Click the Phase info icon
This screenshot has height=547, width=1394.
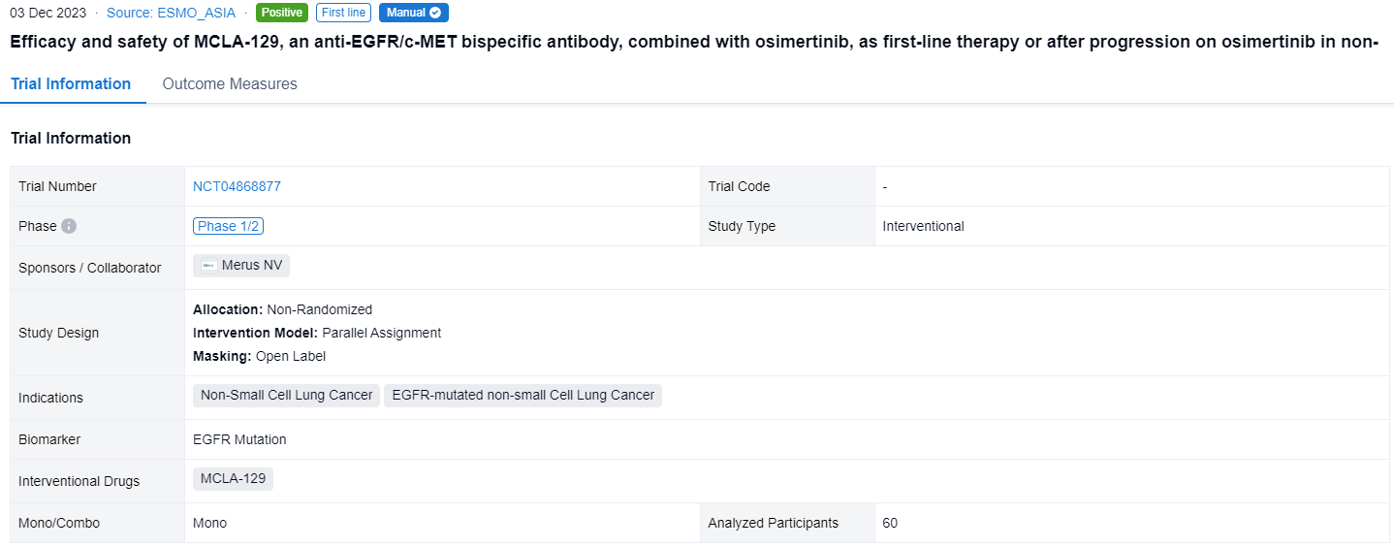[69, 226]
